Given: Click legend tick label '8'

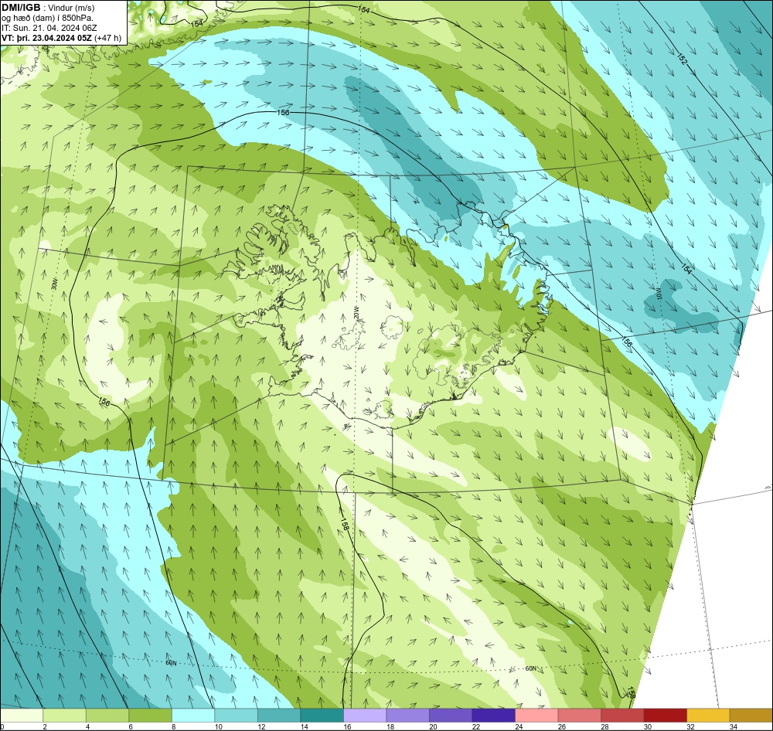Looking at the screenshot, I should click(173, 726).
